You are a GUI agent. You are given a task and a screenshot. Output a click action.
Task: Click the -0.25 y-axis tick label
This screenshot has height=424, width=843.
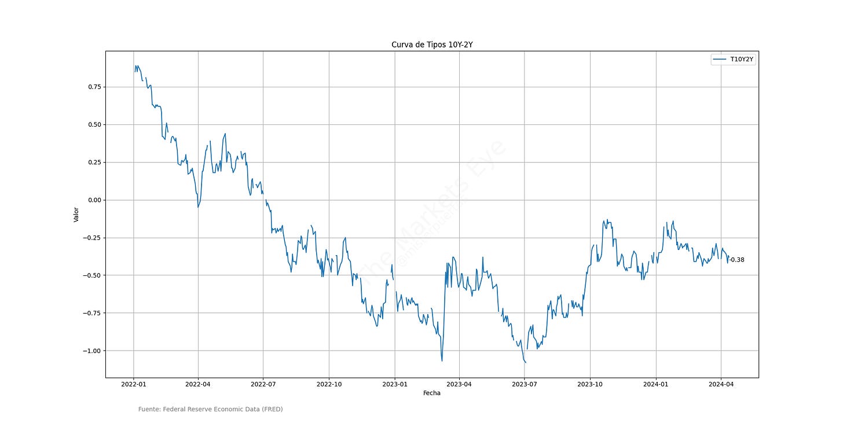click(x=92, y=238)
